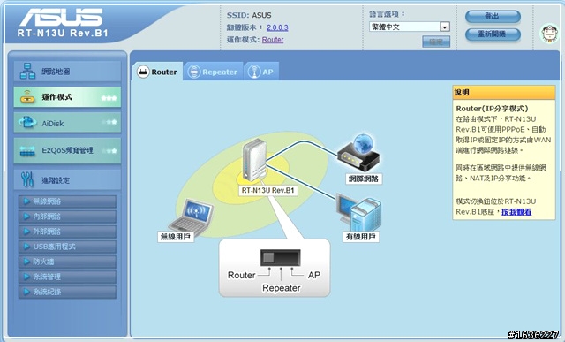565x342 pixels.
Task: Click the internet modem globe icon
Action: click(x=358, y=153)
